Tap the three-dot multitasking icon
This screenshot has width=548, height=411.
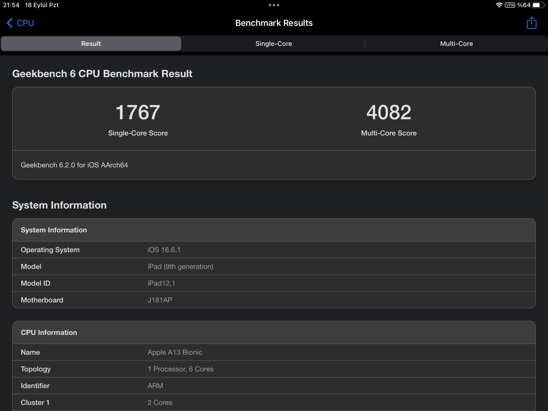pyautogui.click(x=274, y=5)
